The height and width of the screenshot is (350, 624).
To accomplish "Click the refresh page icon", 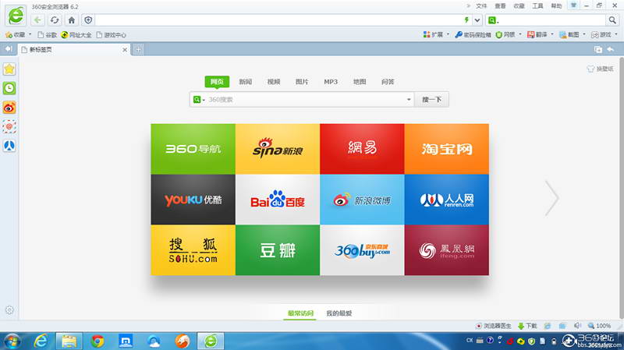I will [55, 20].
